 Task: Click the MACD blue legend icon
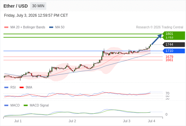tap(6, 106)
